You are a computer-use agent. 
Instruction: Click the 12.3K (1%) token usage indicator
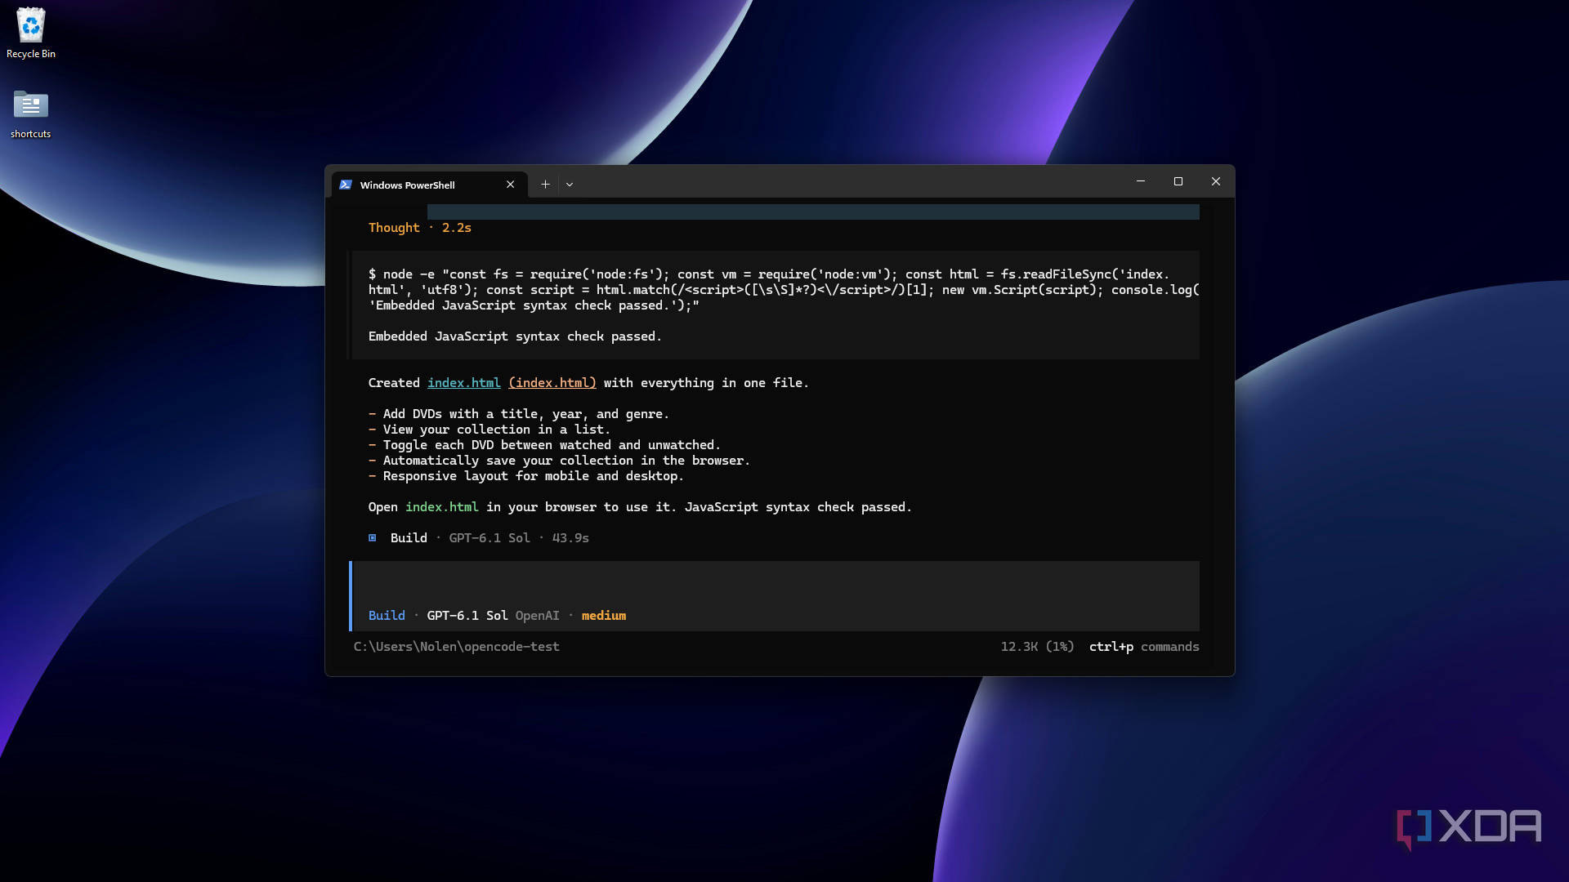tap(1038, 647)
